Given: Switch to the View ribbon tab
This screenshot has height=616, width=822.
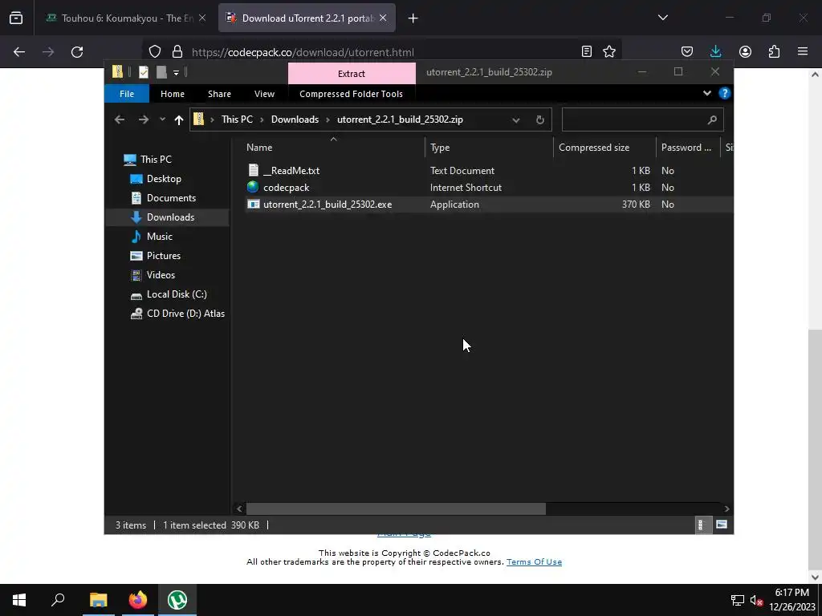Looking at the screenshot, I should tap(264, 94).
